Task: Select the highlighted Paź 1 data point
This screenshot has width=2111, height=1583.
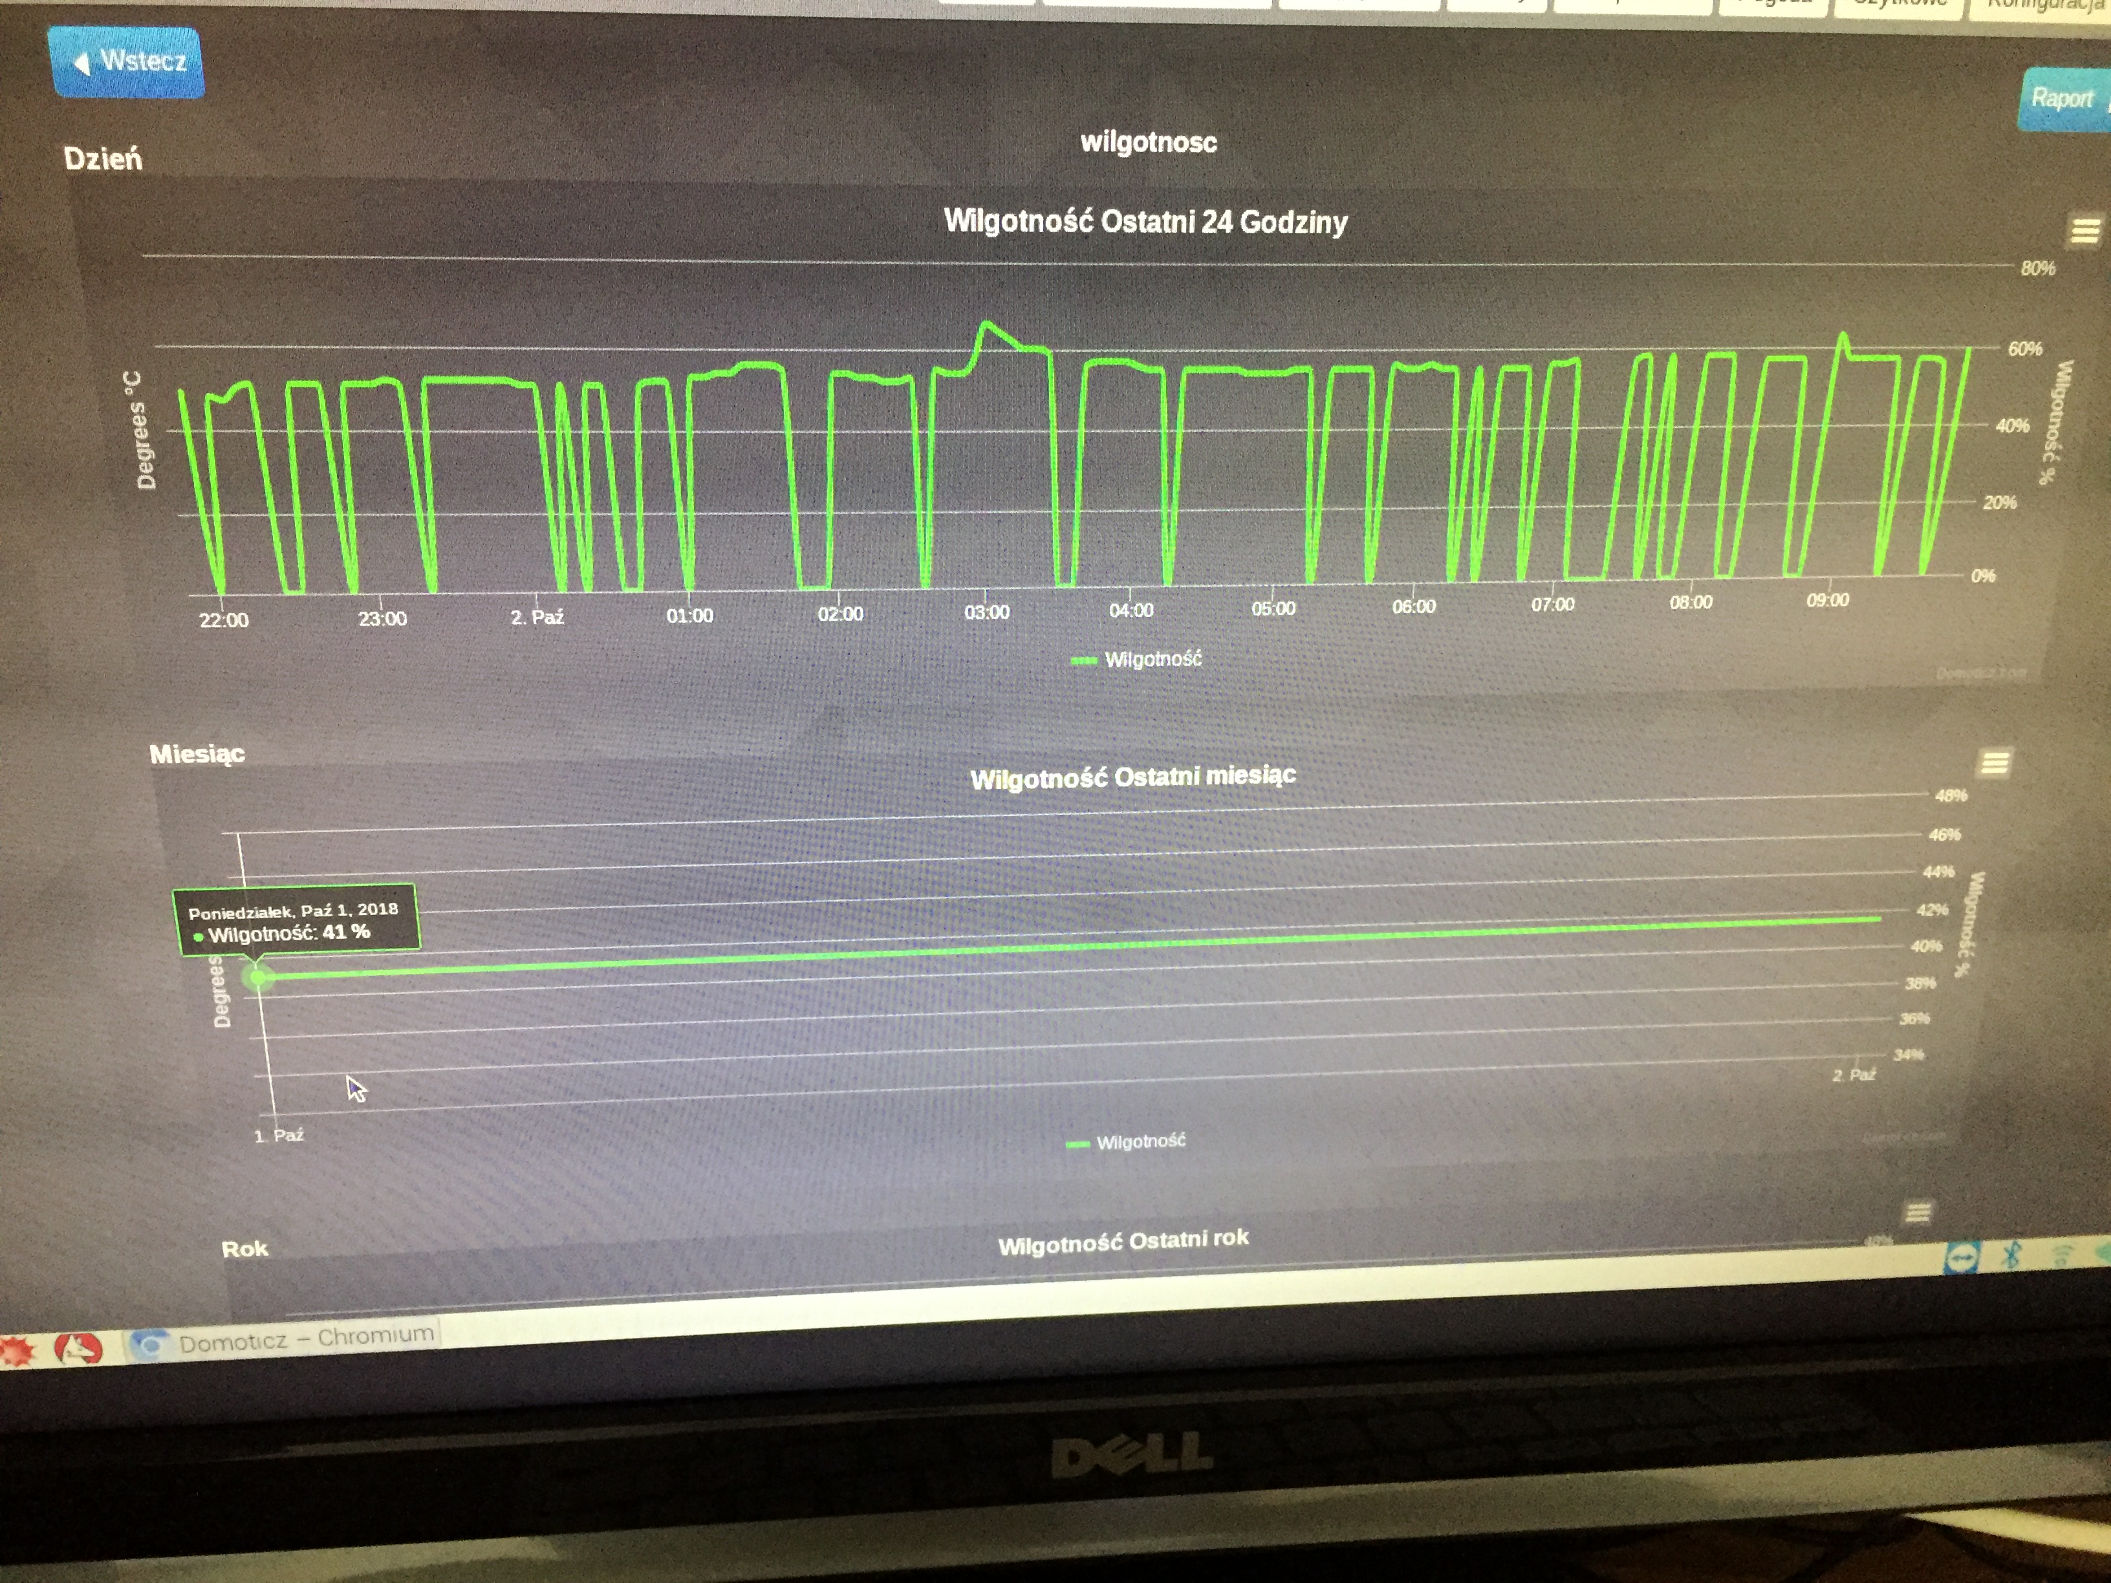Action: [x=257, y=977]
